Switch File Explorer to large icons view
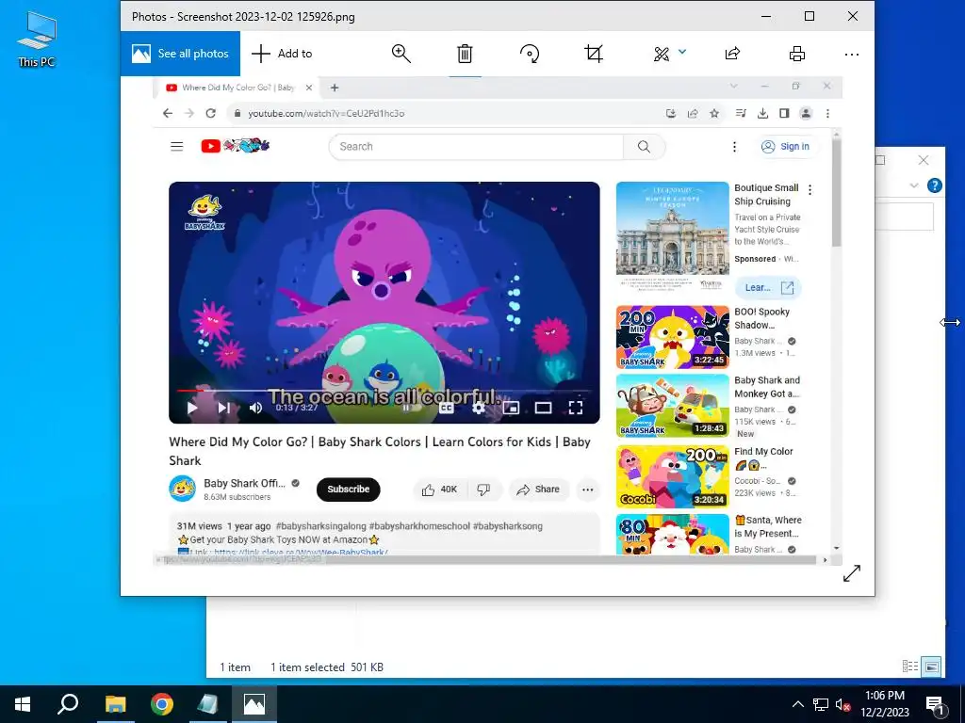Screen dimensions: 965x723 [x=932, y=666]
